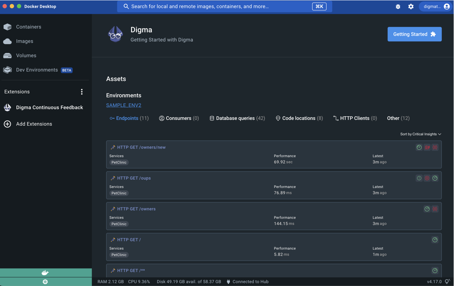Click red middle insight icon on /oups row
This screenshot has height=286, width=454.
pyautogui.click(x=427, y=178)
